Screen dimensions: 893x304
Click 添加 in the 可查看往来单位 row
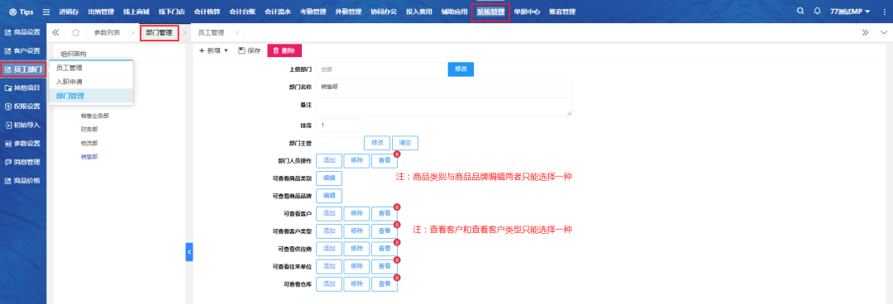pos(329,267)
